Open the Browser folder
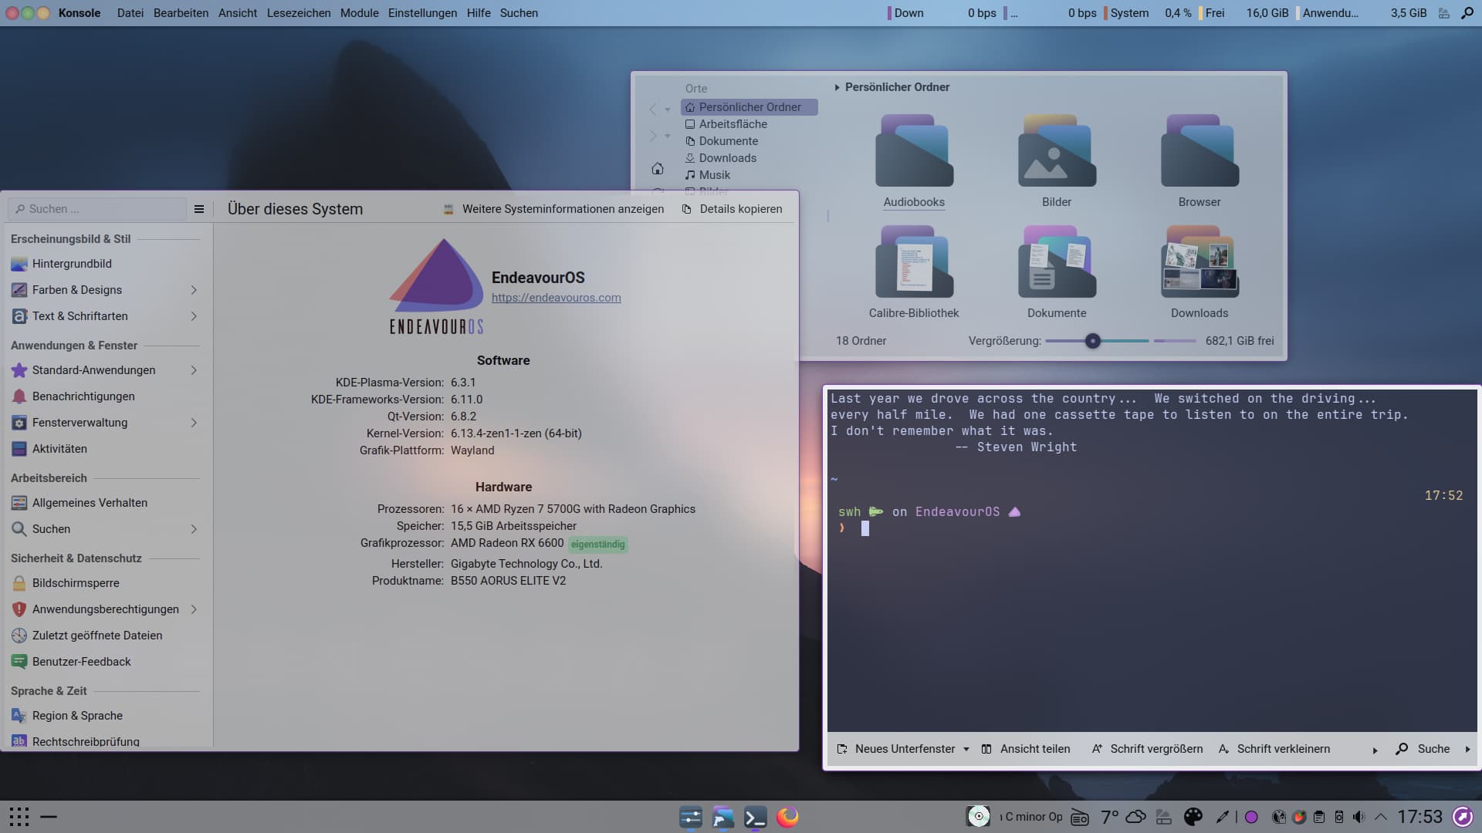This screenshot has height=833, width=1482. tap(1199, 161)
